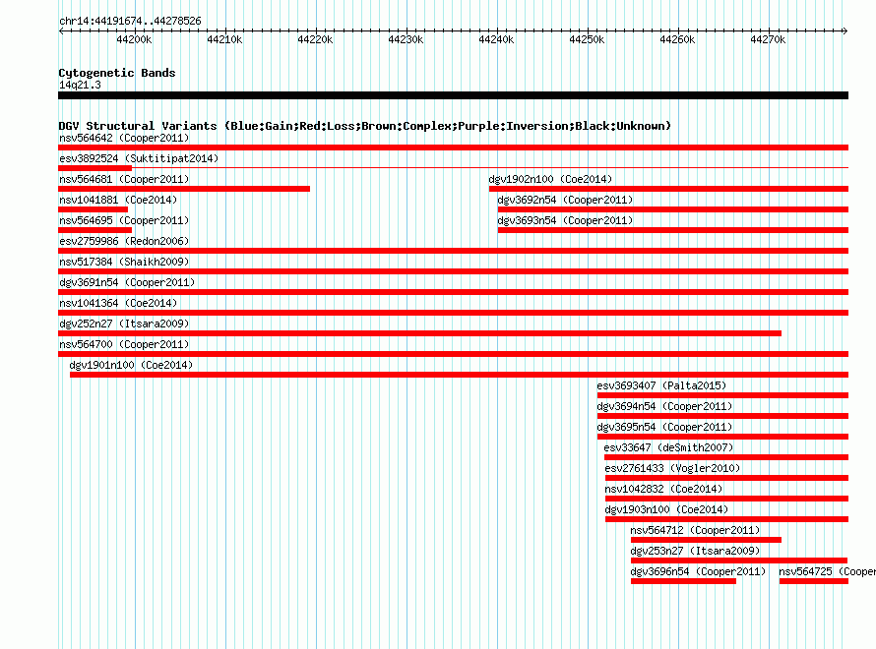Click the 44220k ruler position label

coord(315,39)
